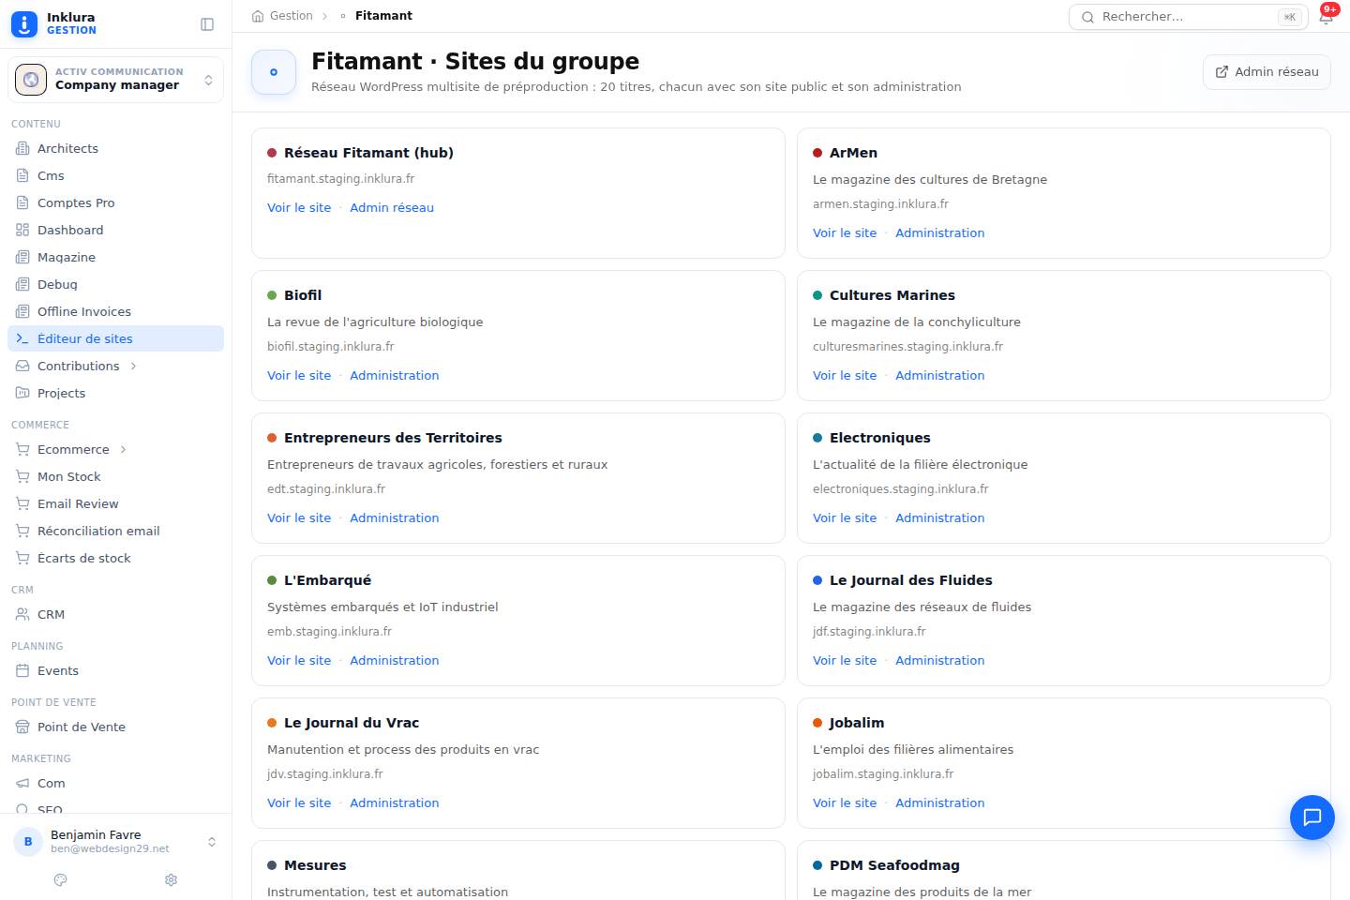Click the Mesures card title
This screenshot has height=900, width=1350.
(x=315, y=865)
